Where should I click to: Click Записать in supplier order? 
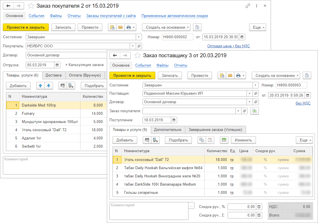tap(170, 76)
